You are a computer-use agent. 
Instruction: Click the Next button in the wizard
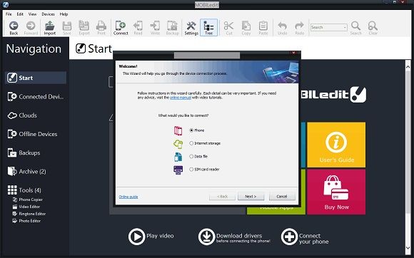coord(251,196)
